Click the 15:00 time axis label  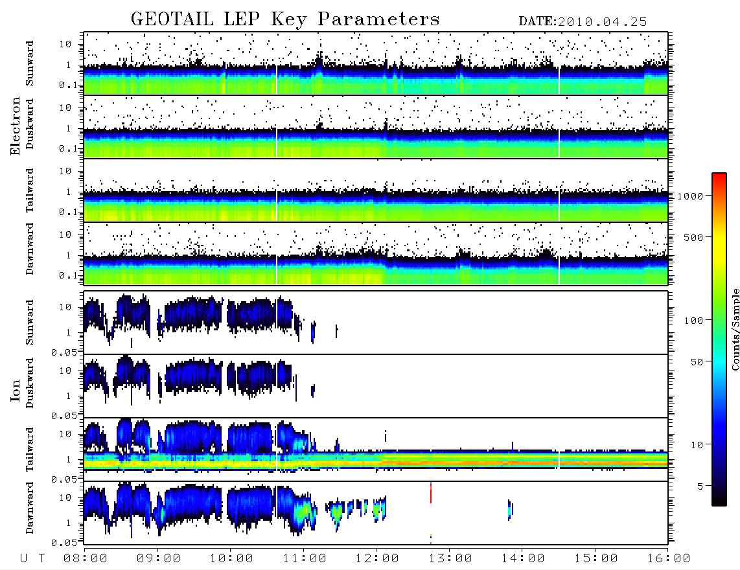596,559
